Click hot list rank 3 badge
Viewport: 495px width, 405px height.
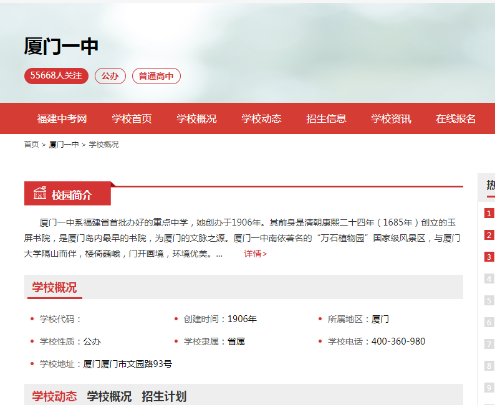pos(489,257)
